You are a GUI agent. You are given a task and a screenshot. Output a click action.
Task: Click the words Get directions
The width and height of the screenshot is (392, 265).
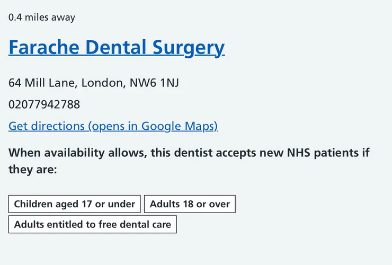tap(47, 126)
